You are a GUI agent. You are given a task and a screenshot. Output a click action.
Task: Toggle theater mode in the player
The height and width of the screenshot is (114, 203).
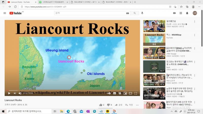[x=130, y=93]
